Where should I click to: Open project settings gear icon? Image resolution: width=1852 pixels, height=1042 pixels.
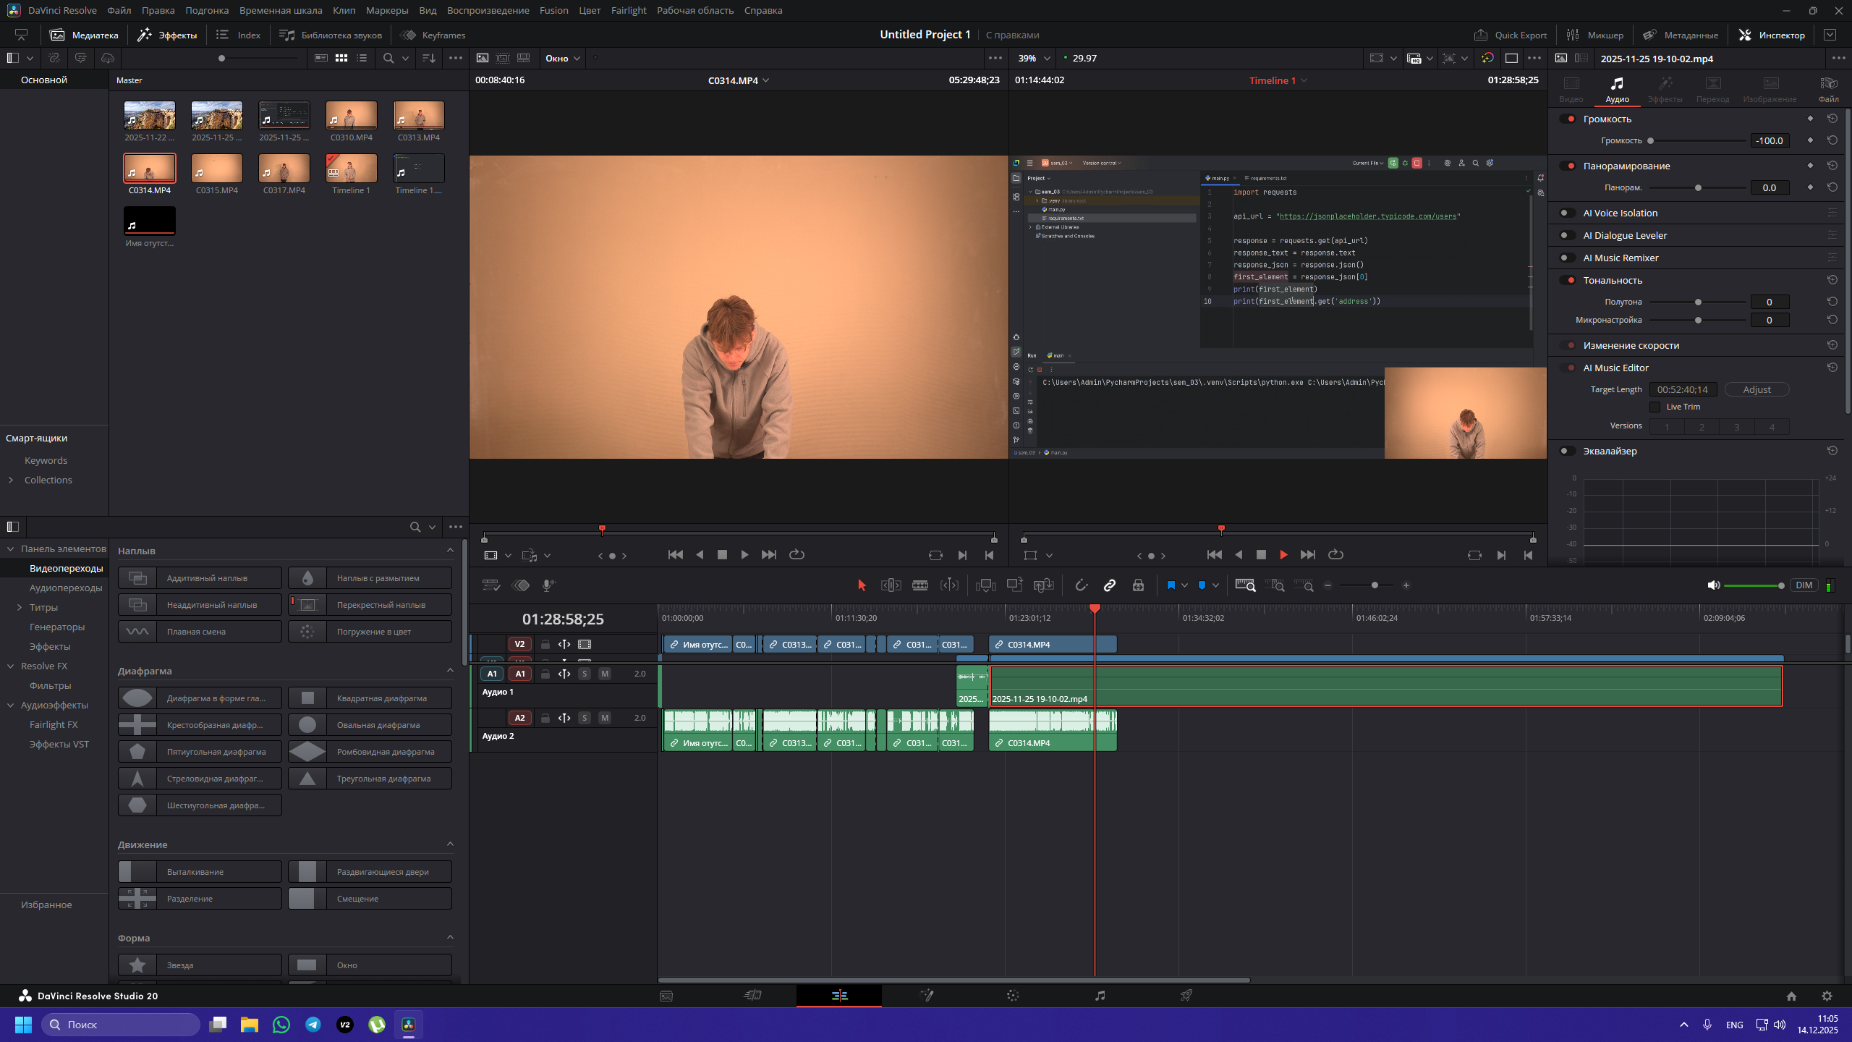click(x=1827, y=996)
